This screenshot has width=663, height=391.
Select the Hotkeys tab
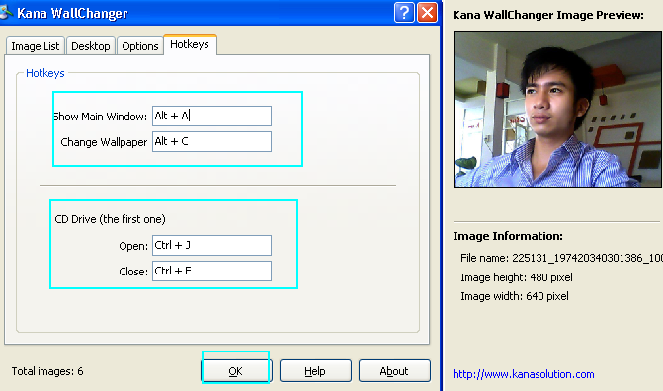tap(190, 44)
